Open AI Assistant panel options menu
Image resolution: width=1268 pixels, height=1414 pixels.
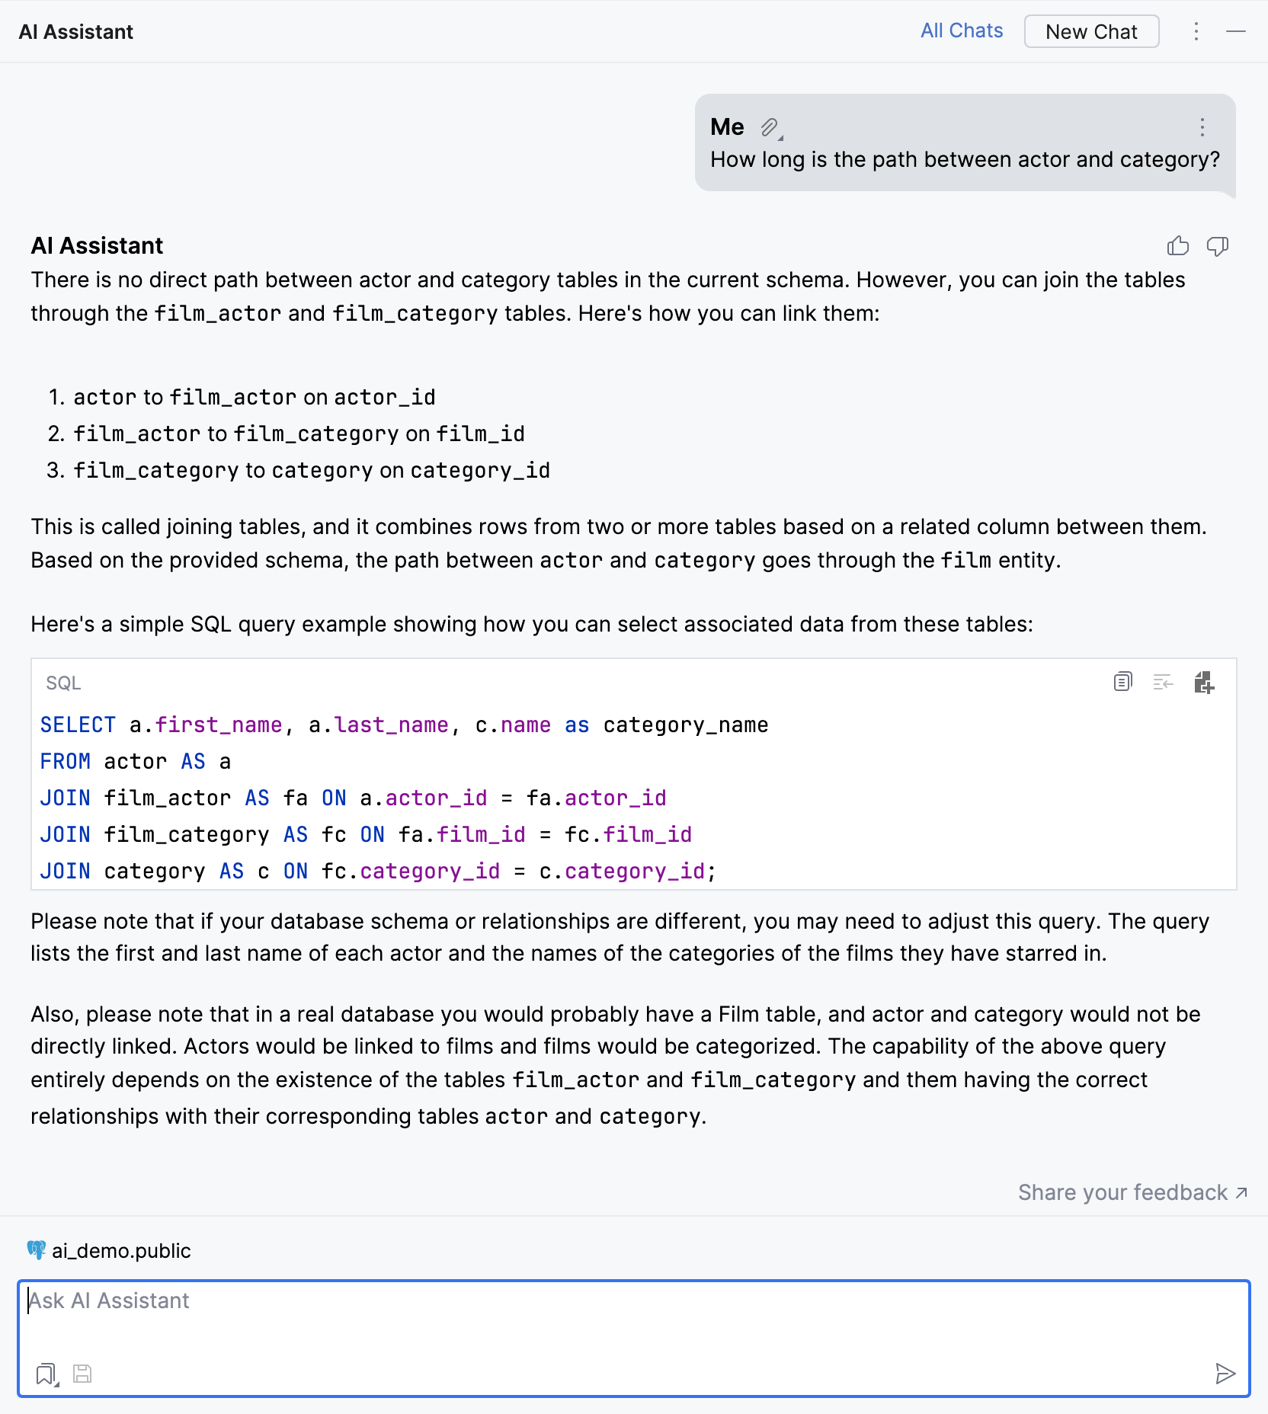(x=1196, y=31)
